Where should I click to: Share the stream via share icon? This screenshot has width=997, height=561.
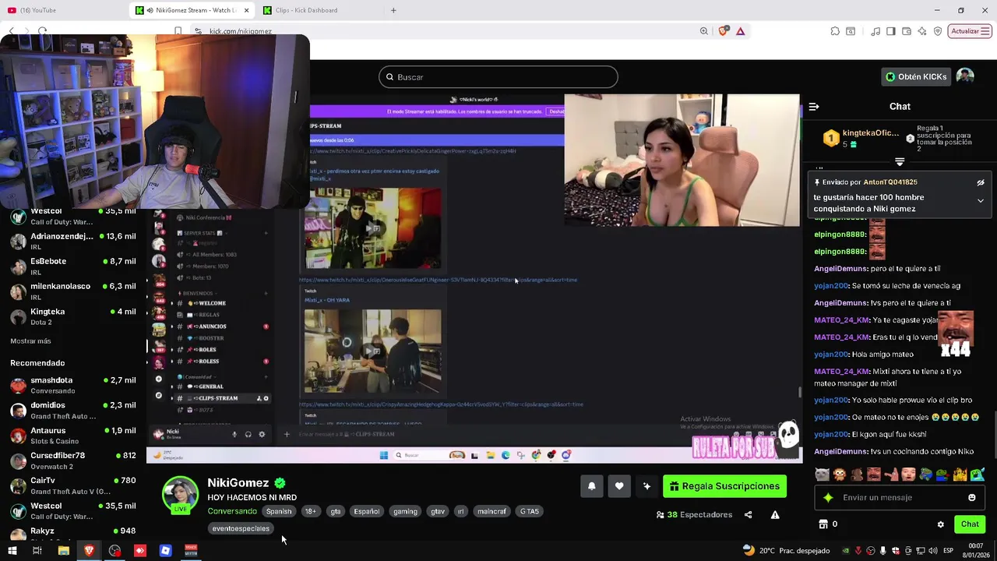748,514
